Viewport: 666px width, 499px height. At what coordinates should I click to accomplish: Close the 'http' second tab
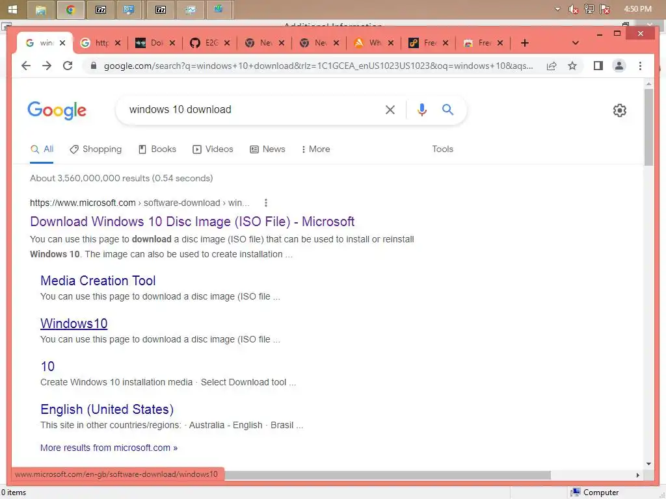pyautogui.click(x=118, y=43)
